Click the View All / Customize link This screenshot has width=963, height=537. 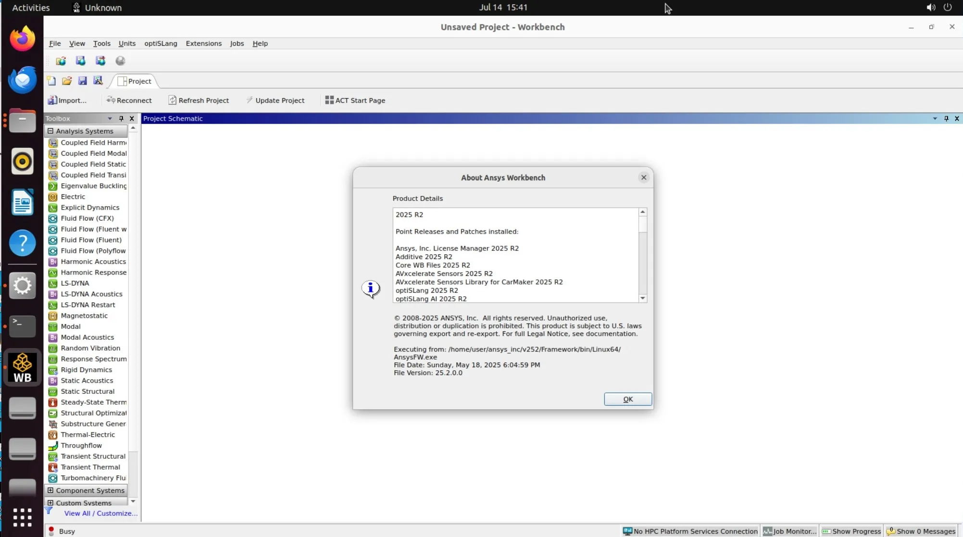click(x=101, y=513)
